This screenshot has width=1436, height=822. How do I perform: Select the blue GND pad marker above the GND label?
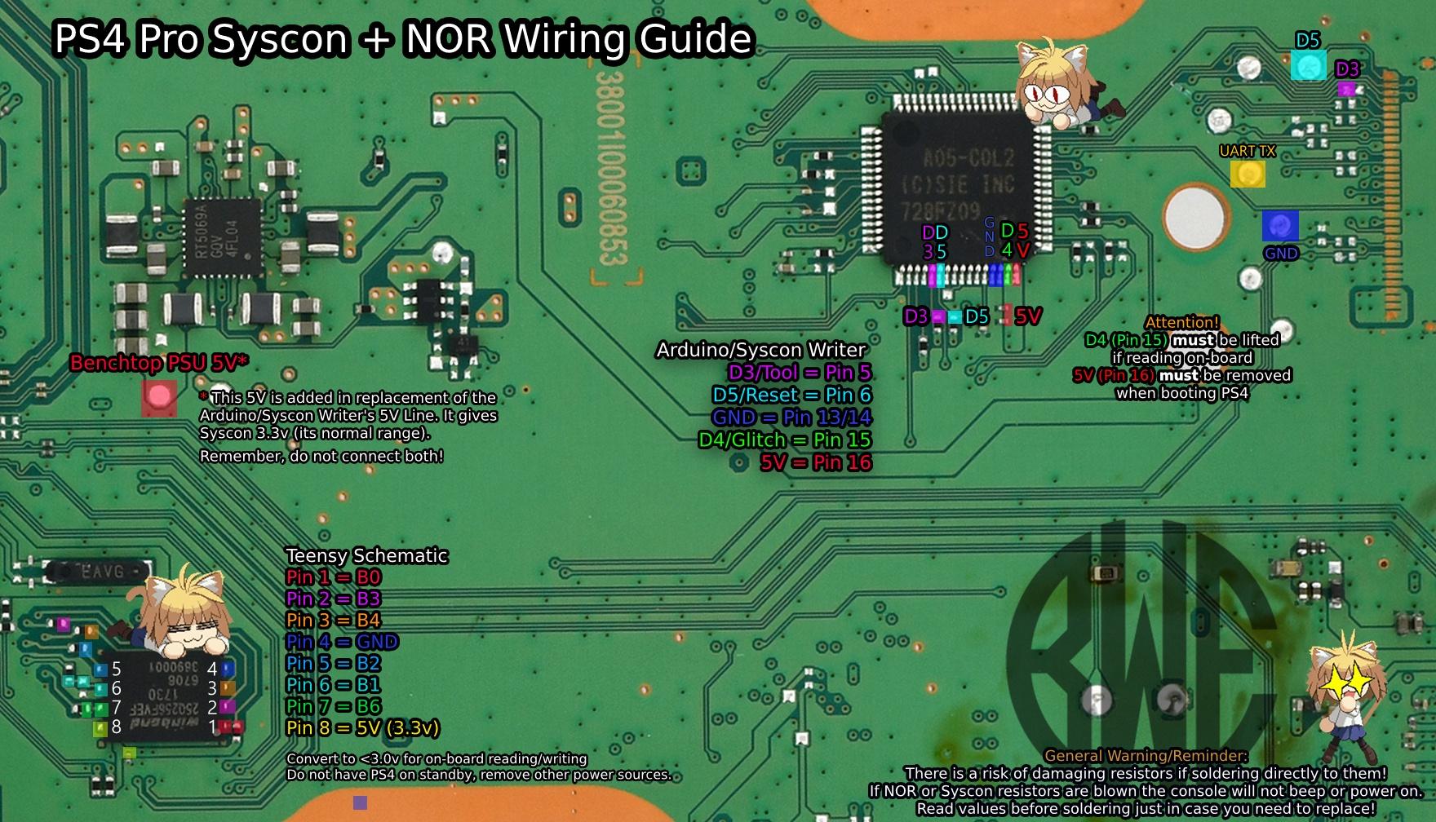[x=1279, y=226]
